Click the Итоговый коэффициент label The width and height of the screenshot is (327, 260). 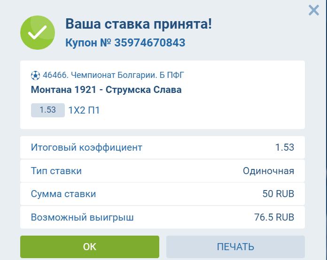coord(86,147)
